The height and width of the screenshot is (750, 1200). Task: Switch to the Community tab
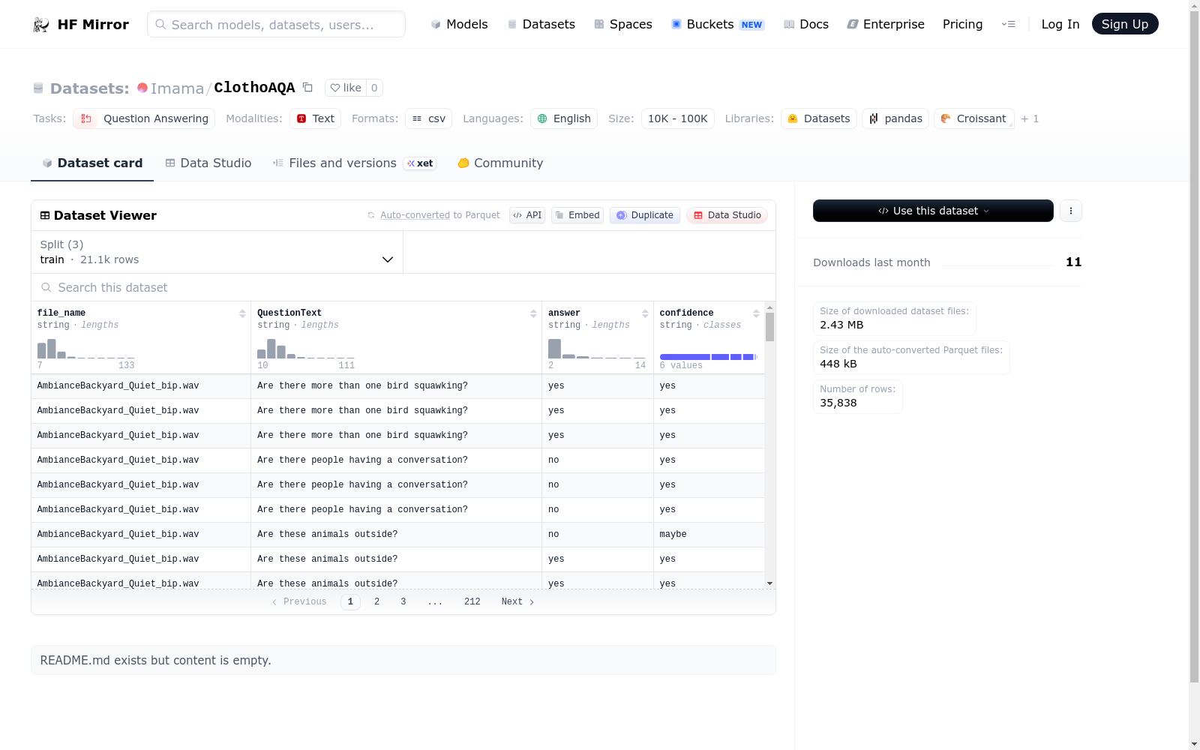[x=500, y=163]
